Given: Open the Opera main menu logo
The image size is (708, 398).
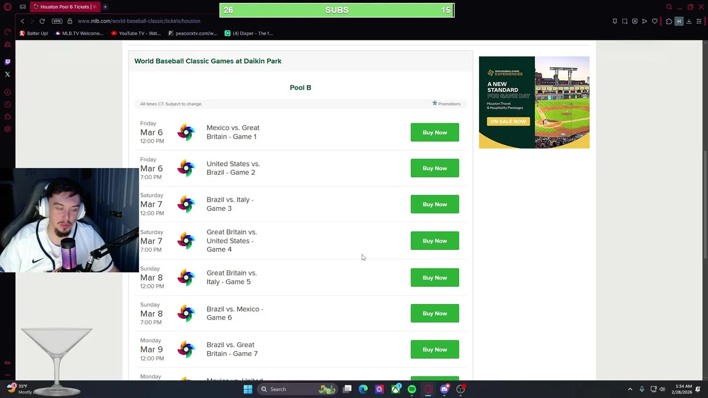Looking at the screenshot, I should pos(8,7).
